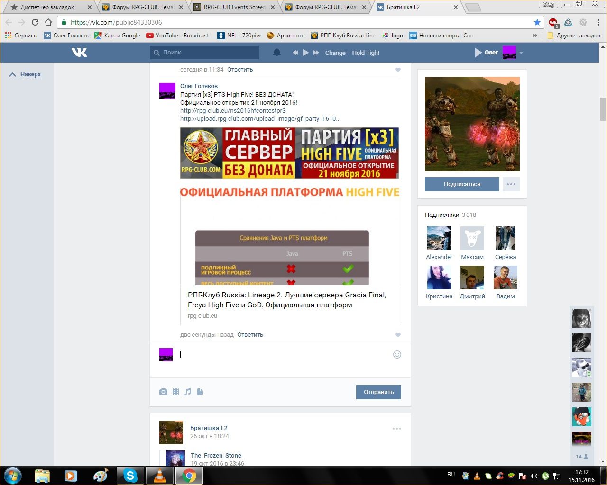
Task: Click the VK logo in the header
Action: click(79, 52)
